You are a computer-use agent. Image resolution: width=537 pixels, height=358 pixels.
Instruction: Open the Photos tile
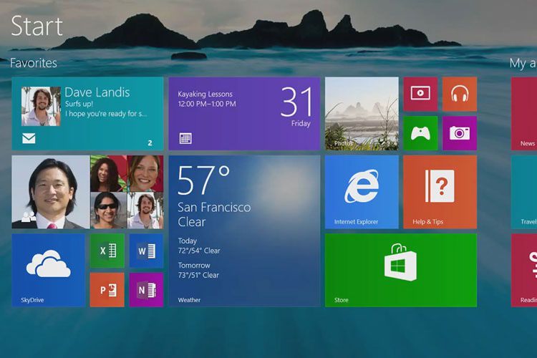pos(362,113)
